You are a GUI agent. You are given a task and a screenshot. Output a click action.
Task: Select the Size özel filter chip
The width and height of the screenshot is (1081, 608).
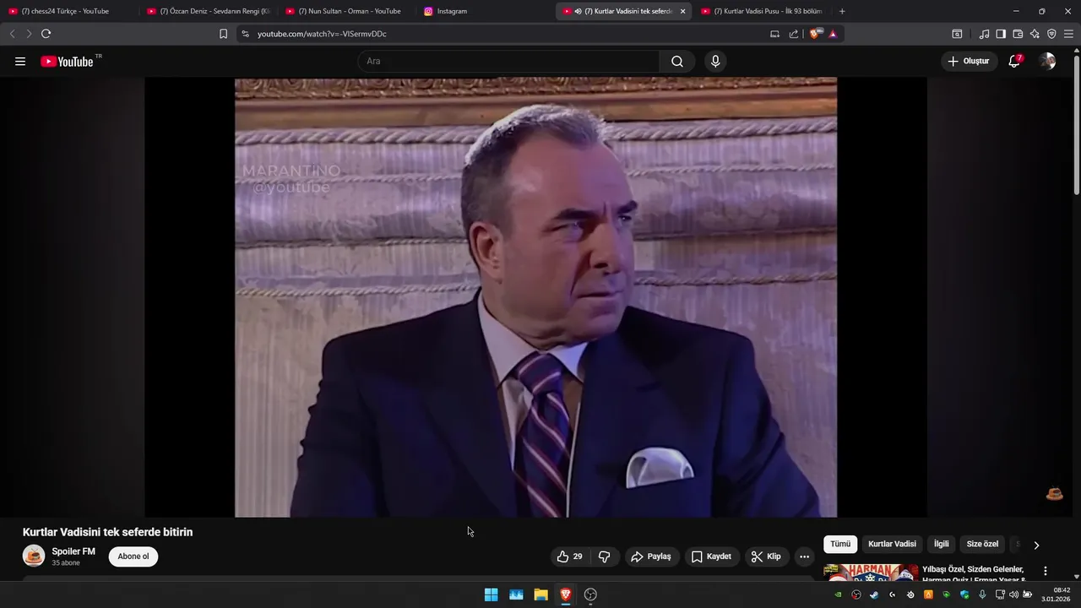point(982,545)
